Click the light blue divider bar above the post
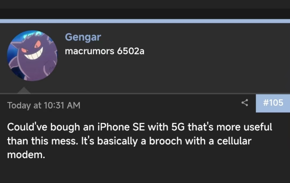 [145, 21]
